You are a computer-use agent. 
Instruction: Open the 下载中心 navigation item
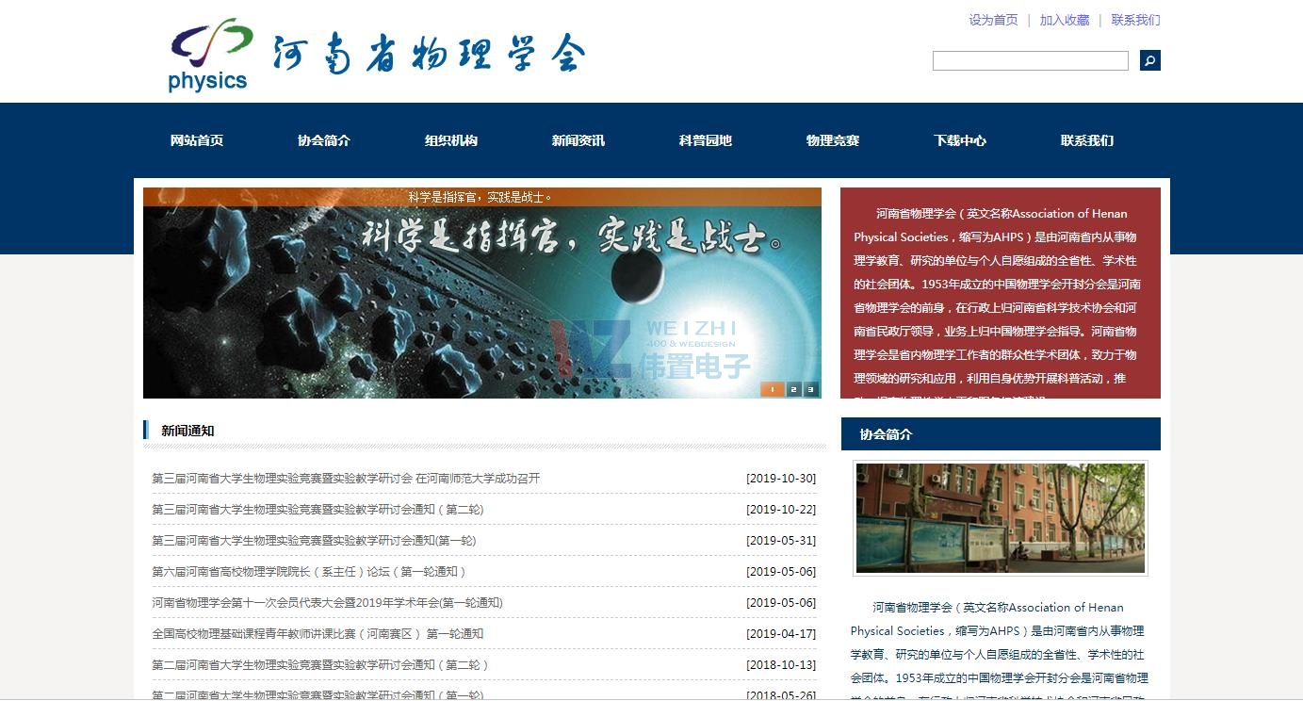pos(960,140)
